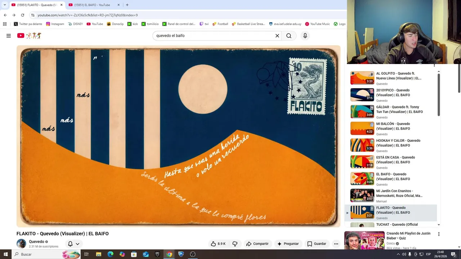Screen dimensions: 461x259
Task: Open the tab search dropdown arrow
Action: 5,5
